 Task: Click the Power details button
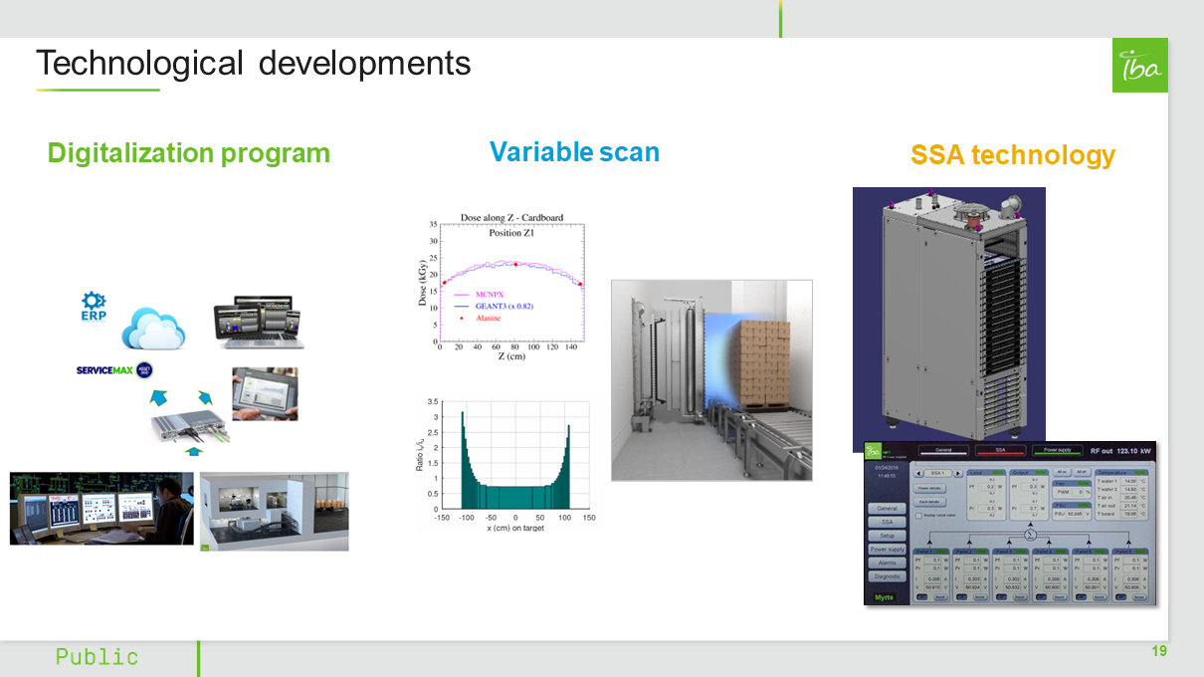point(929,489)
